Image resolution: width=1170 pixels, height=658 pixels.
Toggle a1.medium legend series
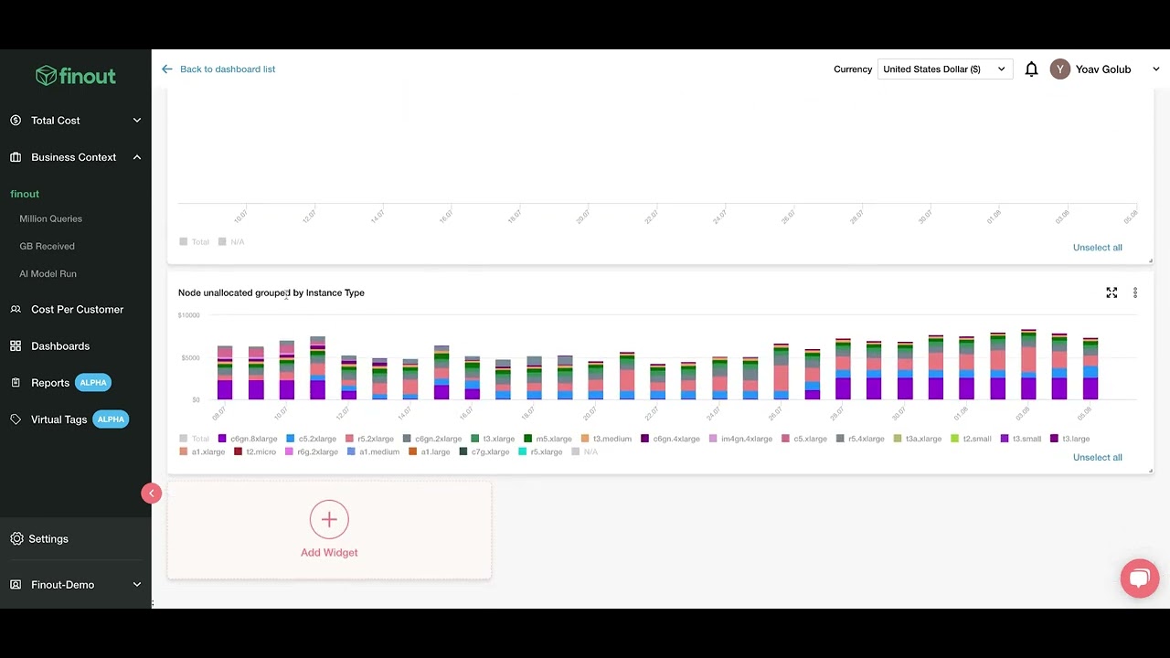coord(373,451)
